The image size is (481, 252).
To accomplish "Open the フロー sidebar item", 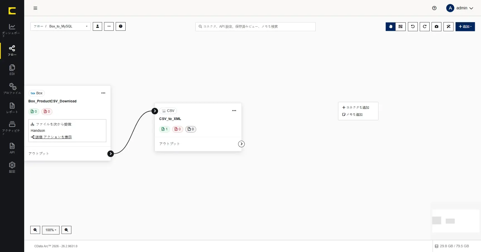I will [x=12, y=50].
